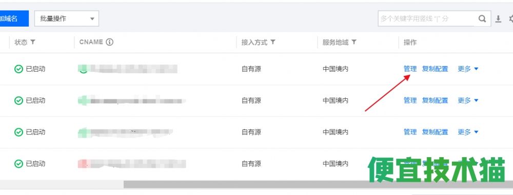Click 管理 link in the third row
This screenshot has width=513, height=195.
pyautogui.click(x=410, y=132)
